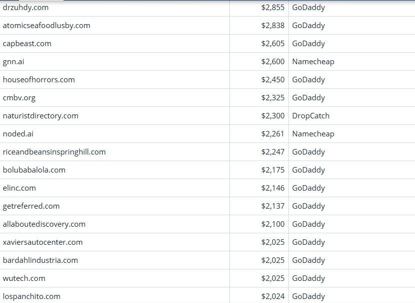Click DropCatch venue for naturistdirectory.com
The height and width of the screenshot is (303, 415).
point(311,116)
